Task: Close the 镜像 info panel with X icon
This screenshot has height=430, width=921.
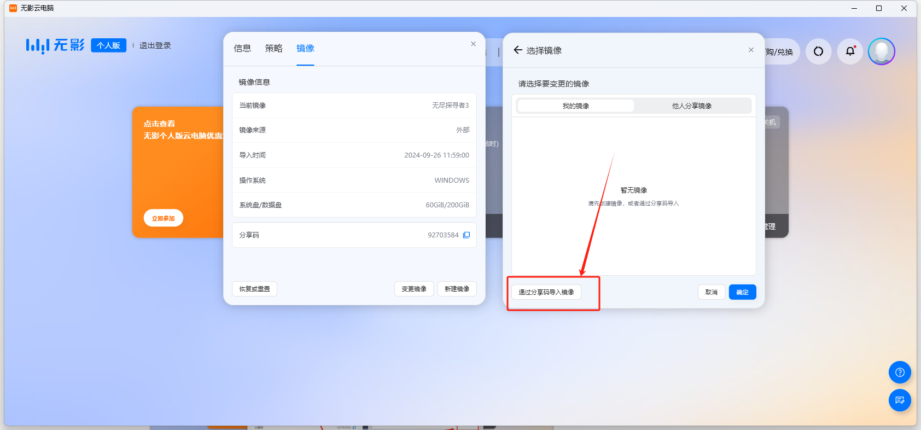Action: coord(473,44)
